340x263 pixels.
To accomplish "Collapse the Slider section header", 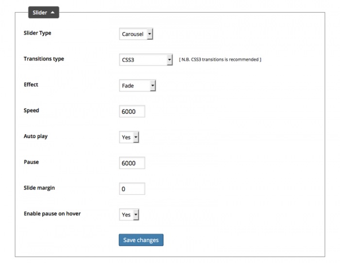I will pyautogui.click(x=43, y=13).
